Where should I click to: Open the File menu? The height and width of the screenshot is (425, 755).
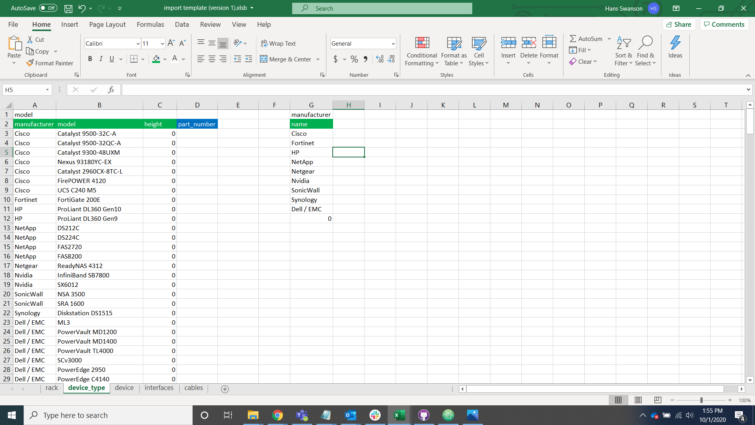13,24
